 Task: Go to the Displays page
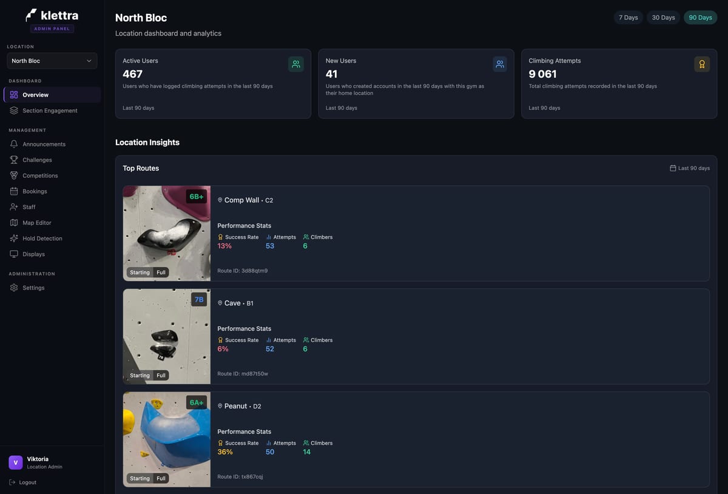pyautogui.click(x=52, y=254)
